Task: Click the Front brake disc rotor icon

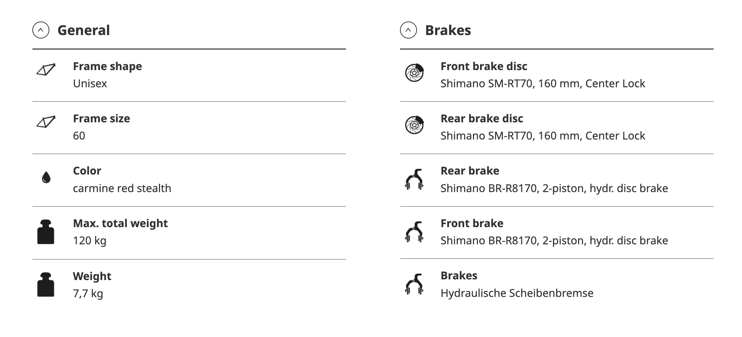Action: tap(415, 72)
